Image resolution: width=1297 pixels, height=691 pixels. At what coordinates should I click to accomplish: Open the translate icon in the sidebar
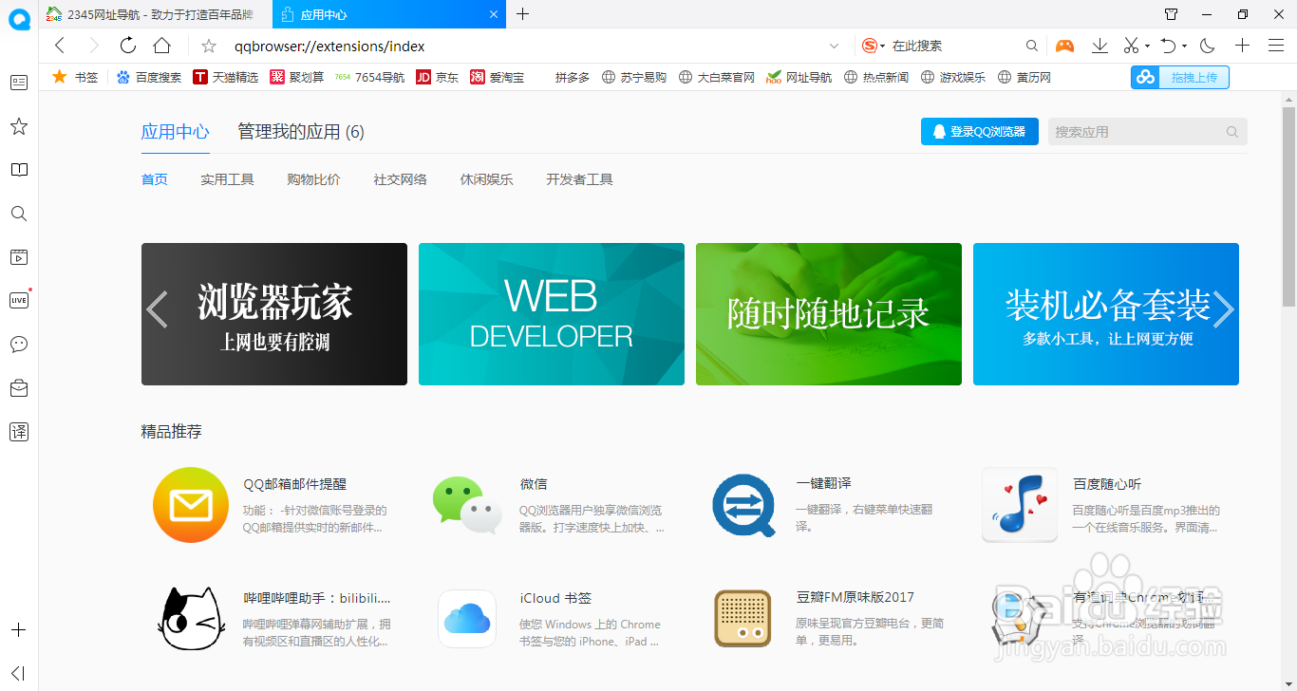pos(19,432)
